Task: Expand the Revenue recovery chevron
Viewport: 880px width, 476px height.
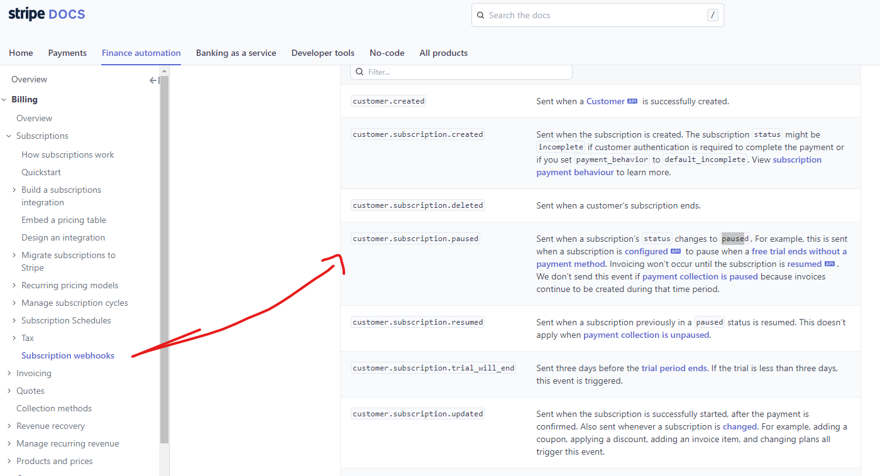Action: pyautogui.click(x=9, y=426)
